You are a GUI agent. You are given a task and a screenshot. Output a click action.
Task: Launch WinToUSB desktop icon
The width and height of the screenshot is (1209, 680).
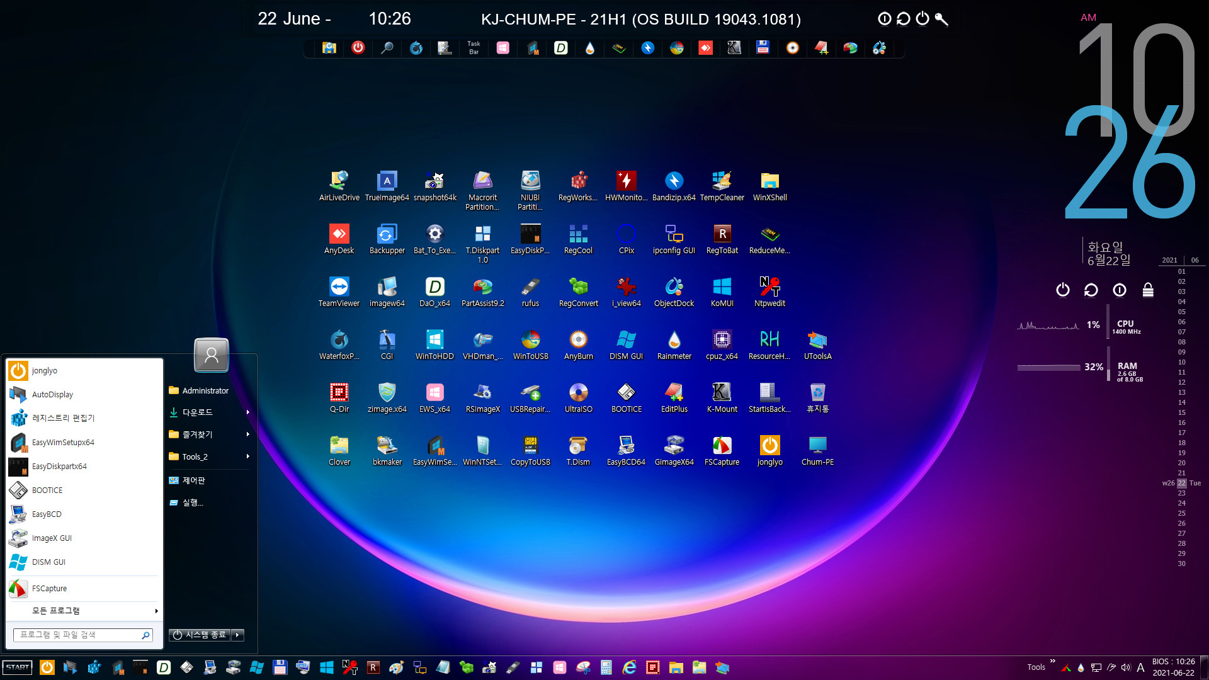(x=530, y=345)
